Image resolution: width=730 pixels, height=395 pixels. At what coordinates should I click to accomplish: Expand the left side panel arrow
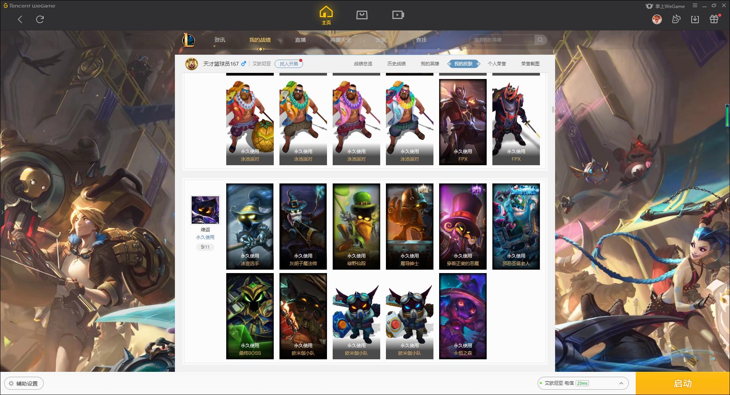pos(2,212)
